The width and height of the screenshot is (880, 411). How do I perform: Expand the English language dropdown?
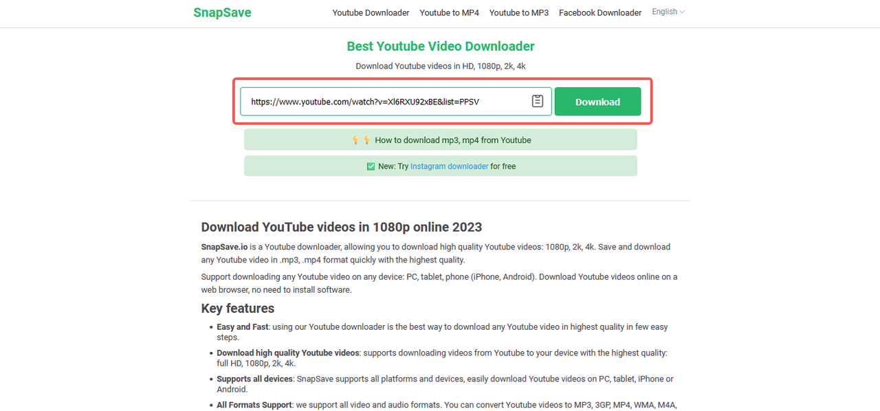click(x=668, y=12)
